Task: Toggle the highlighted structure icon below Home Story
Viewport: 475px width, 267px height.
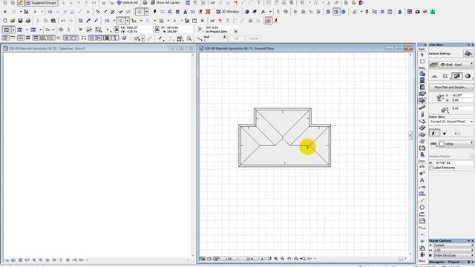Action: 434,133
